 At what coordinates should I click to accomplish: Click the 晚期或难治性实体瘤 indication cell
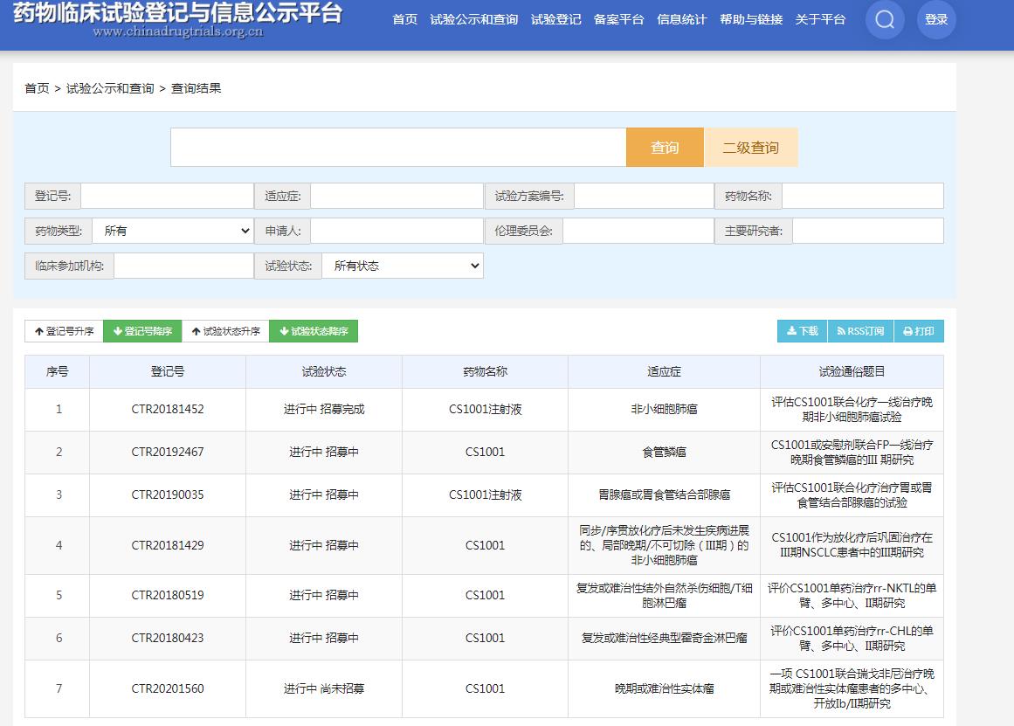tap(664, 688)
